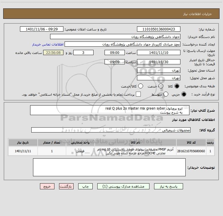Toggle the اسناد خزانه اسلامی payment checkbox

138,94
